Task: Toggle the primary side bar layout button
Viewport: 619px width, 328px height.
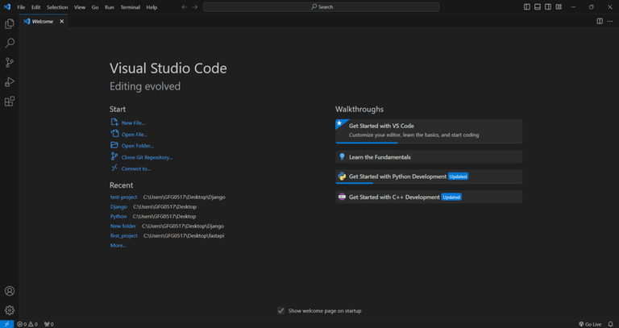Action: pos(527,7)
